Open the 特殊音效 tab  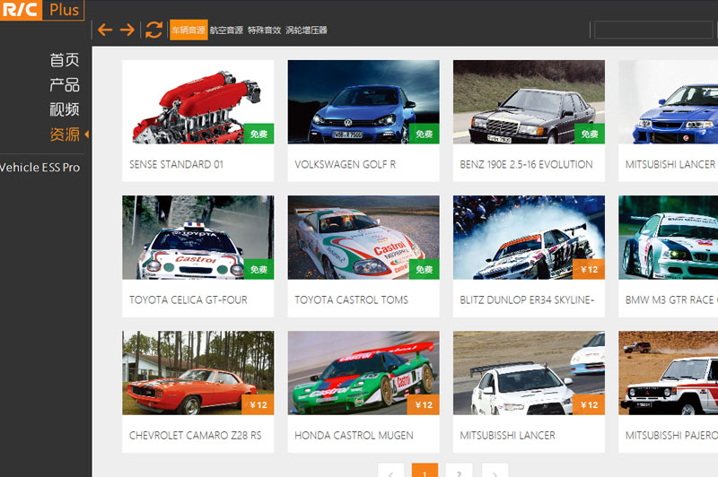click(264, 30)
